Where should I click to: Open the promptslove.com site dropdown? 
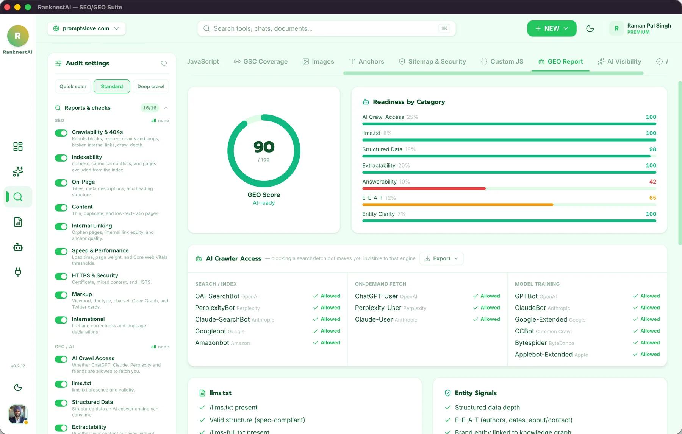pos(86,28)
